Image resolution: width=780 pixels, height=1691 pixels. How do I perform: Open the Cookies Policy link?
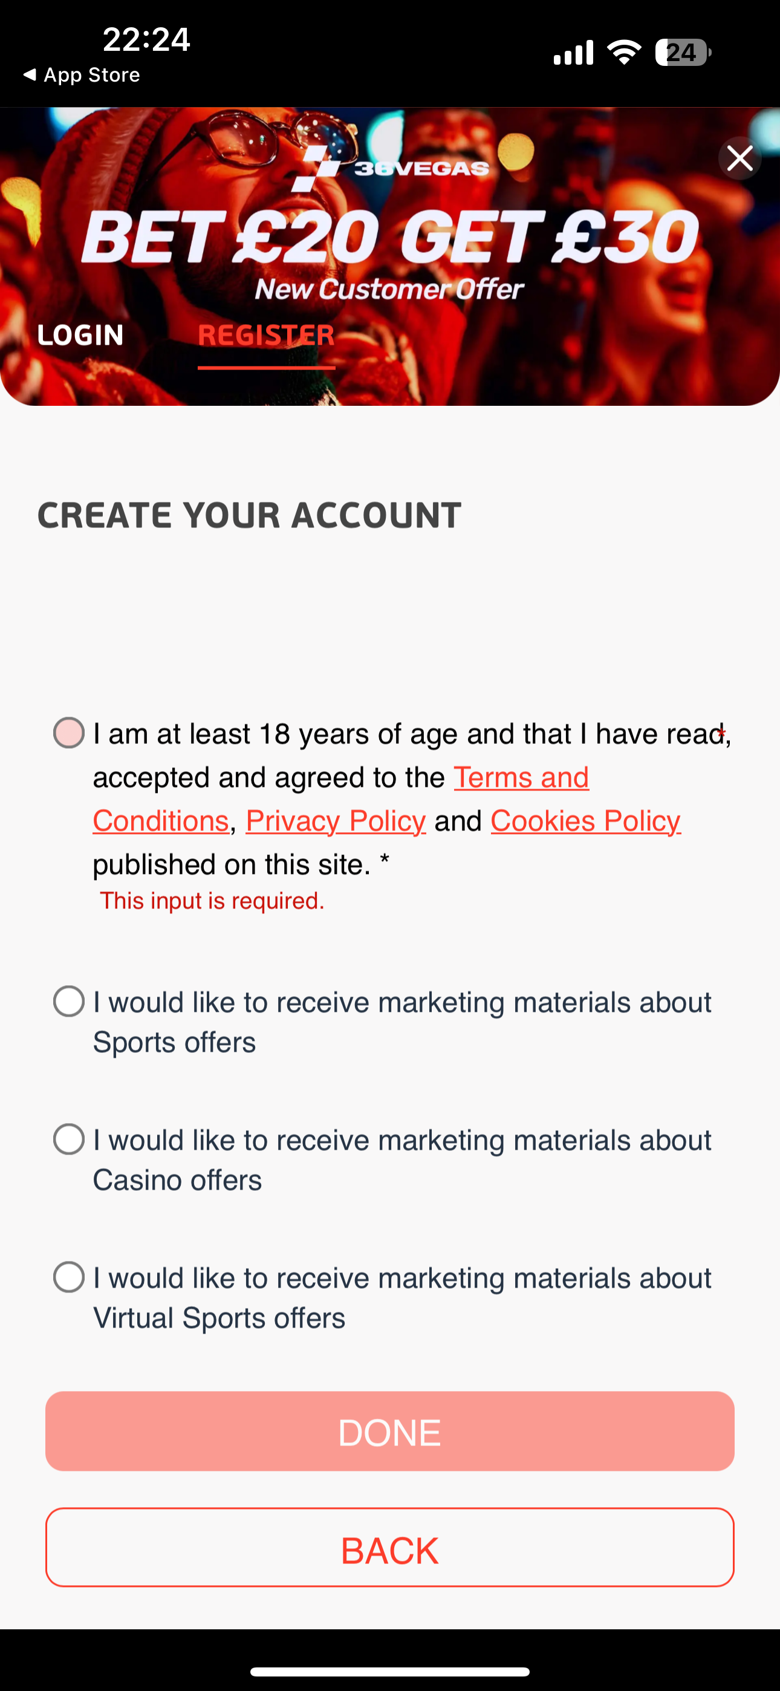(x=586, y=821)
